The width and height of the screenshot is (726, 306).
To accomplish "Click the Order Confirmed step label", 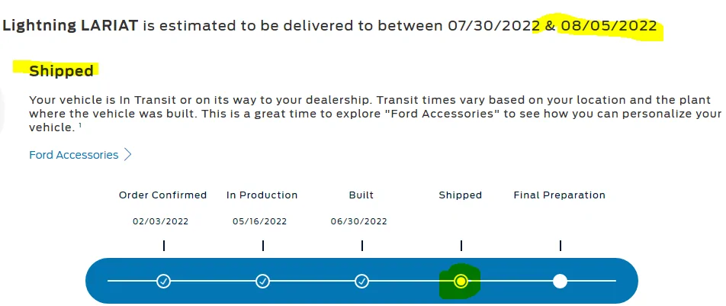I will (162, 195).
